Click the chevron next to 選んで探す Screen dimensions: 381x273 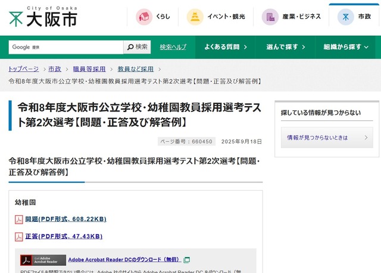click(x=304, y=47)
